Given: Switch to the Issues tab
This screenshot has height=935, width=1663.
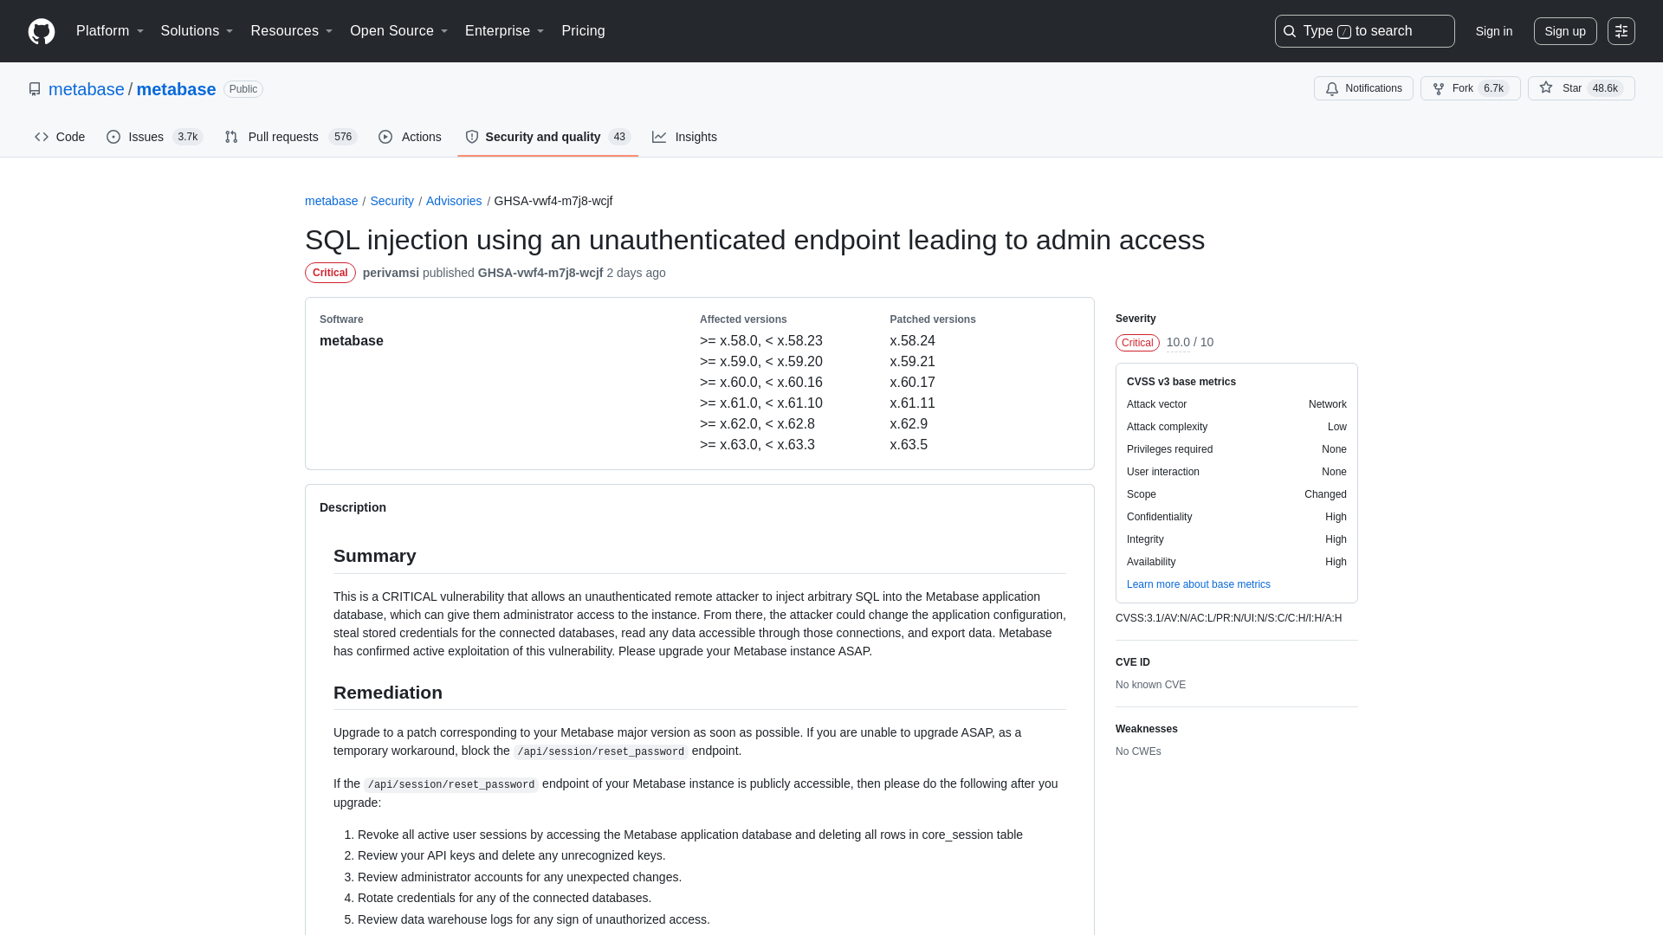Looking at the screenshot, I should click(155, 137).
